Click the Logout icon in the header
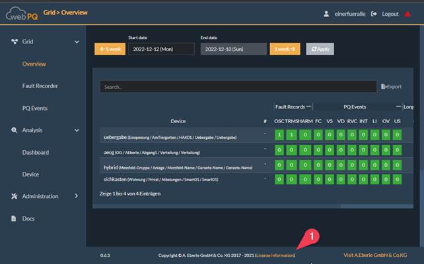Screen dimensions: 424x264 [x=374, y=14]
